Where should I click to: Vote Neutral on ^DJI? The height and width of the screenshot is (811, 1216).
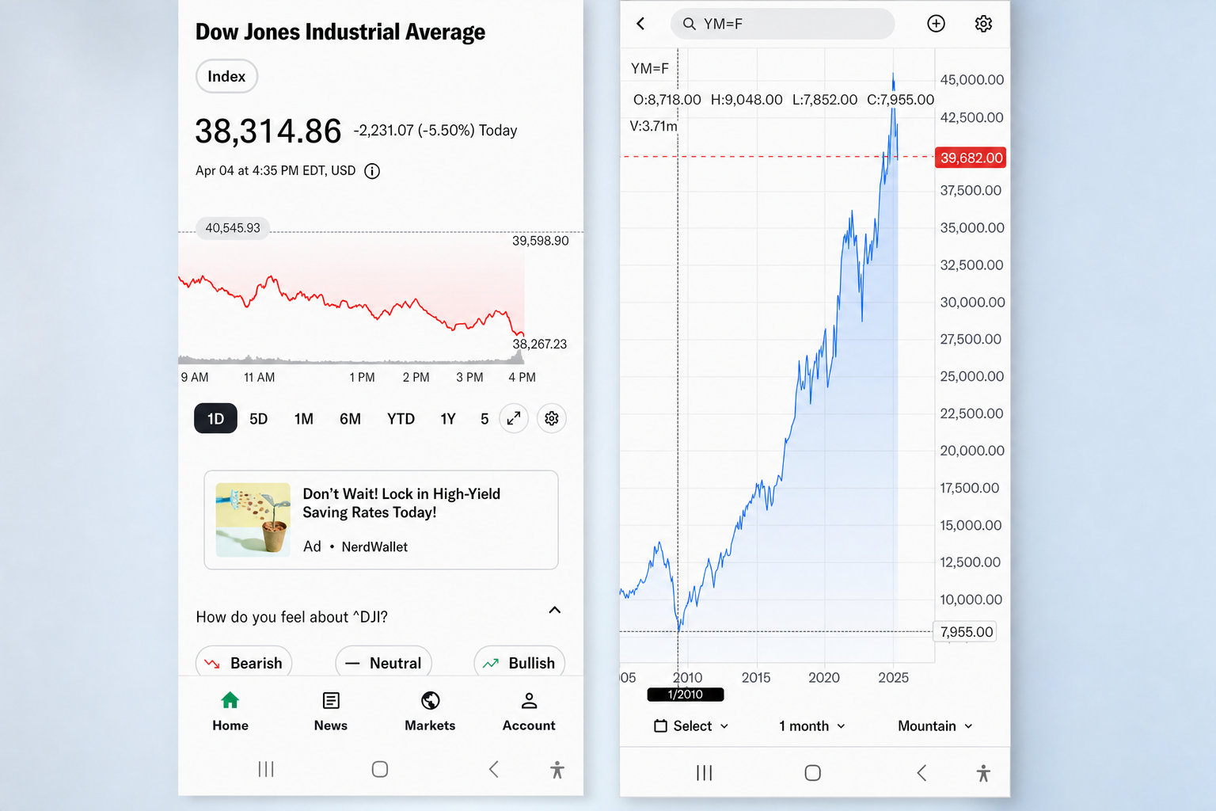pos(384,662)
